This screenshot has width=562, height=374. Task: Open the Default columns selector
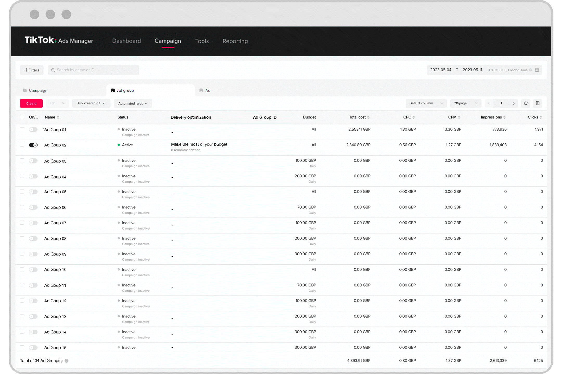click(x=426, y=103)
